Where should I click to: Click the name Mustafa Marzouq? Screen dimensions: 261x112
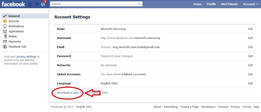click(x=113, y=29)
